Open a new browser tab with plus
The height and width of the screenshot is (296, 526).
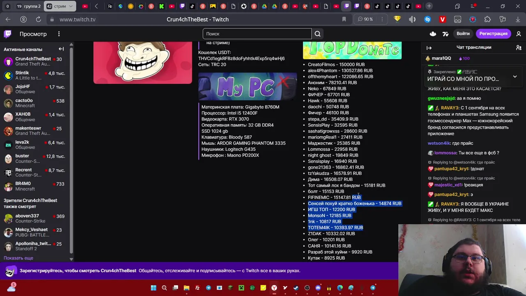pyautogui.click(x=429, y=6)
